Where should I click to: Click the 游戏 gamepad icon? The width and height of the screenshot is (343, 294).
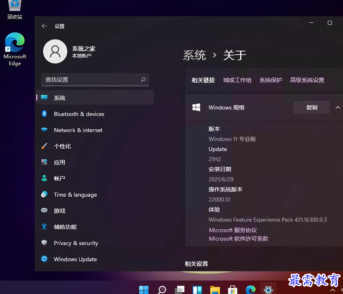[44, 210]
